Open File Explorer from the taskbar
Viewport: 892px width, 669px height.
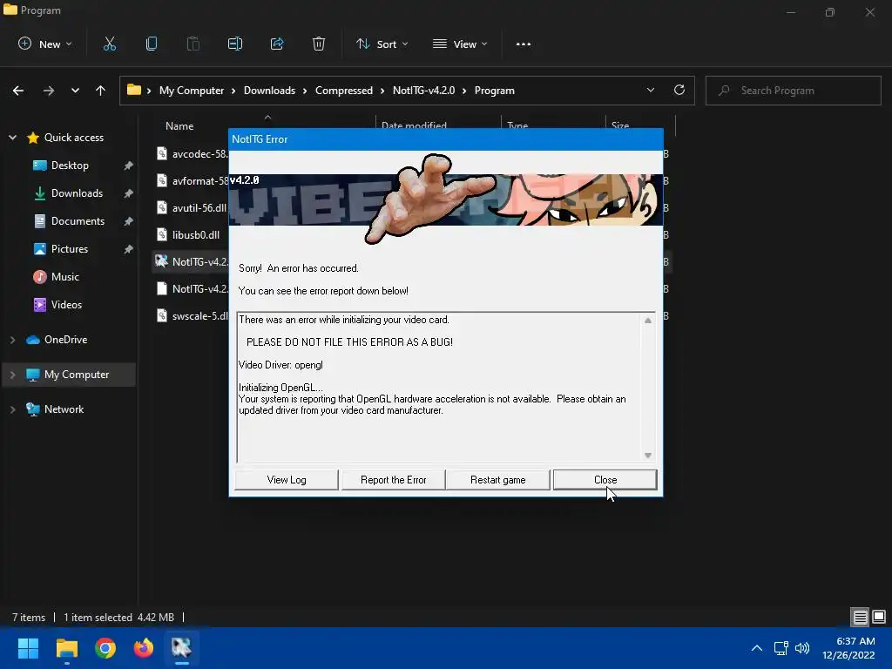66,648
